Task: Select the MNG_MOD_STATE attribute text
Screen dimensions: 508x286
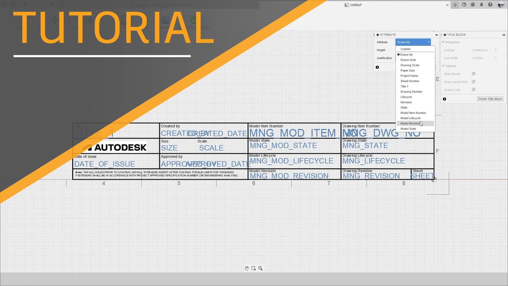Action: pos(283,146)
